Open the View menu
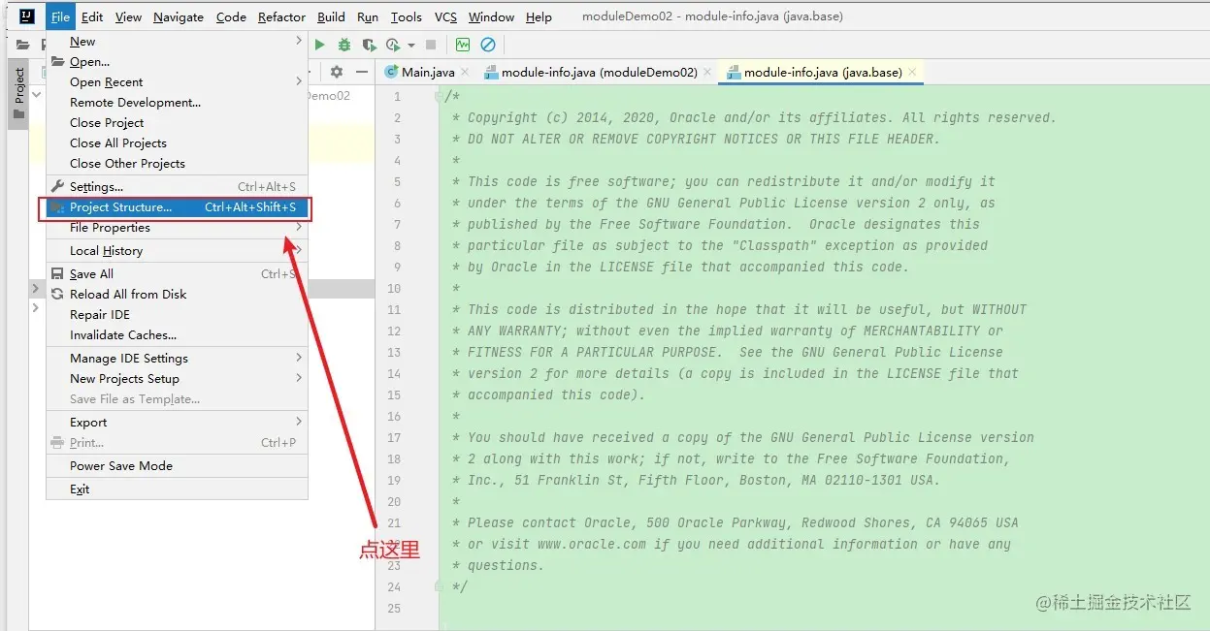Image resolution: width=1210 pixels, height=631 pixels. tap(128, 16)
